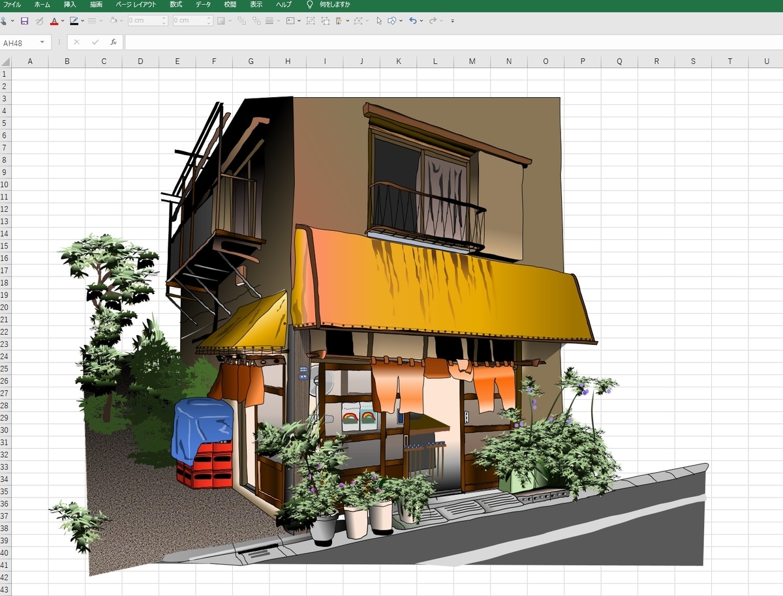This screenshot has height=596, width=783.
Task: Click the Redo arrow icon
Action: [x=432, y=21]
